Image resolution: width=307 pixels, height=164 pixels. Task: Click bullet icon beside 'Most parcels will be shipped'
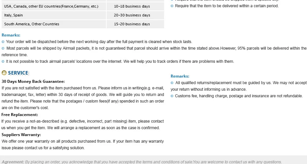tap(3, 48)
